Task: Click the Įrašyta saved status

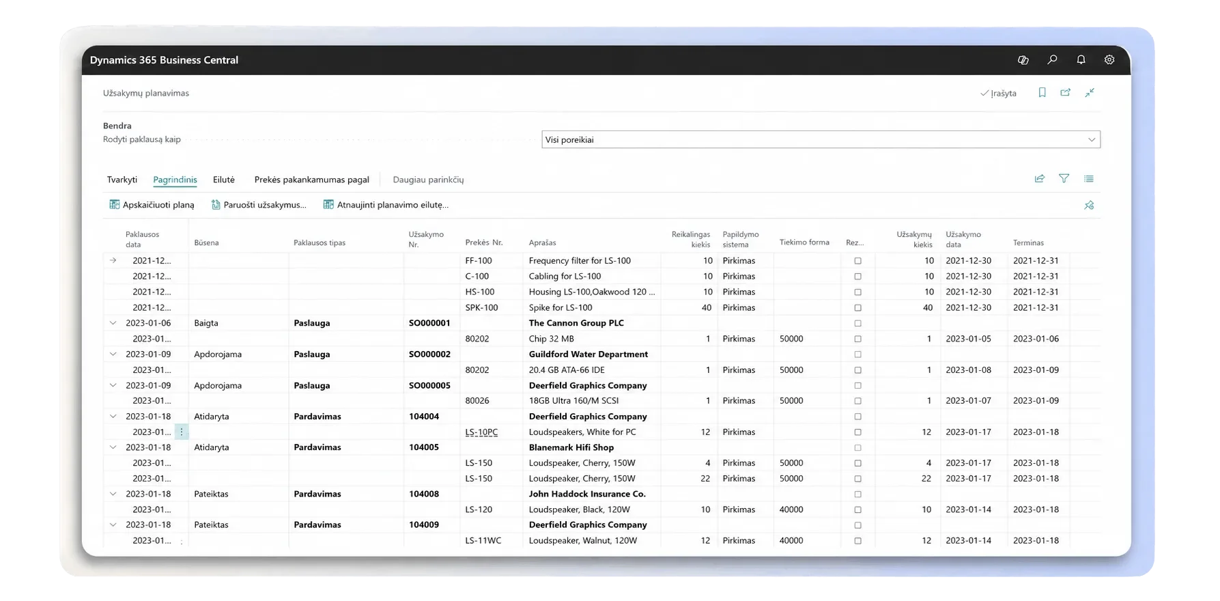Action: [998, 93]
